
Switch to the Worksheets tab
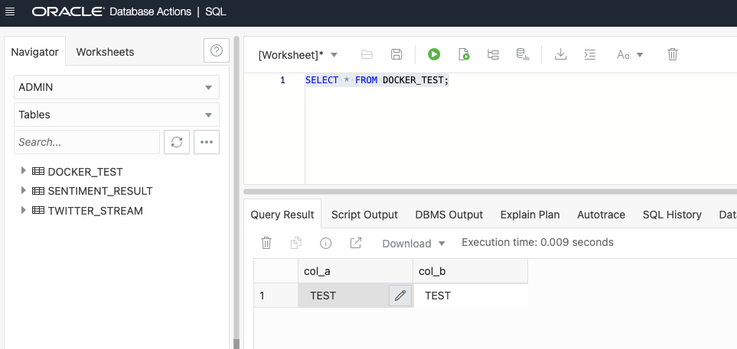[x=105, y=52]
